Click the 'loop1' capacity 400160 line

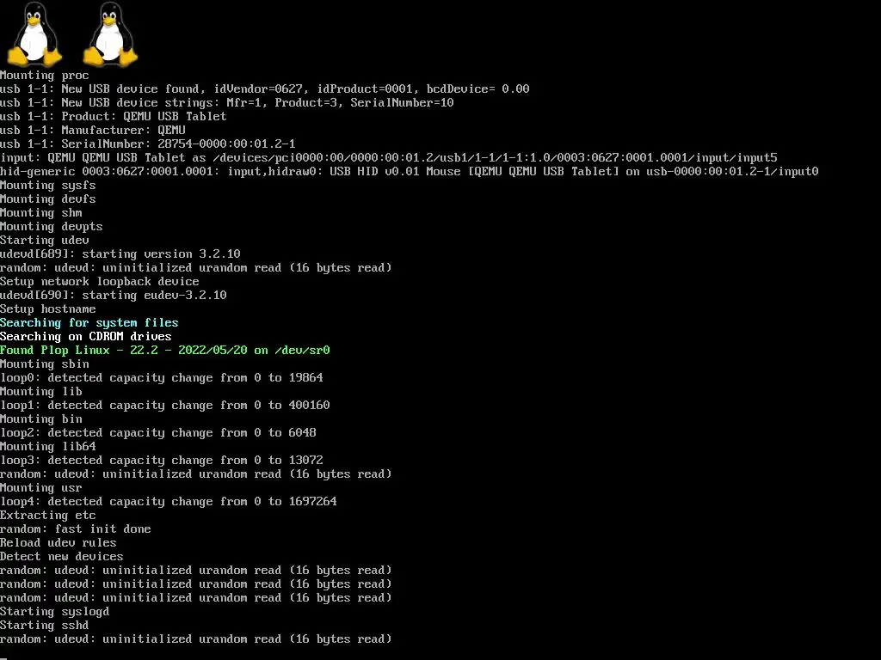[x=165, y=406]
